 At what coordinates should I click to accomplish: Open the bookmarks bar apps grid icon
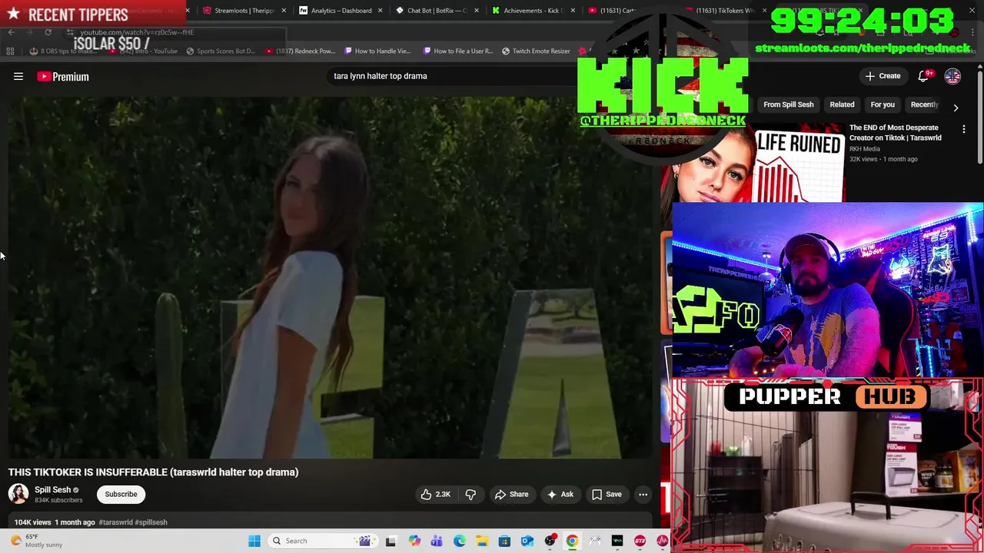[x=10, y=51]
